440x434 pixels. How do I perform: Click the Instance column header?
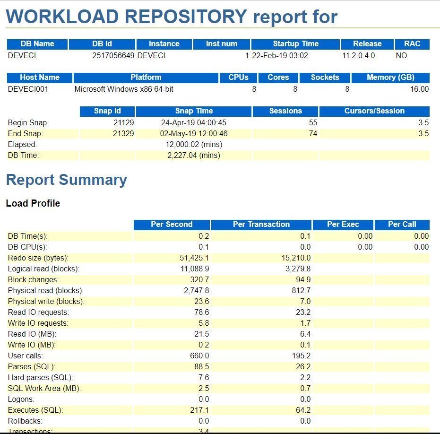164,44
